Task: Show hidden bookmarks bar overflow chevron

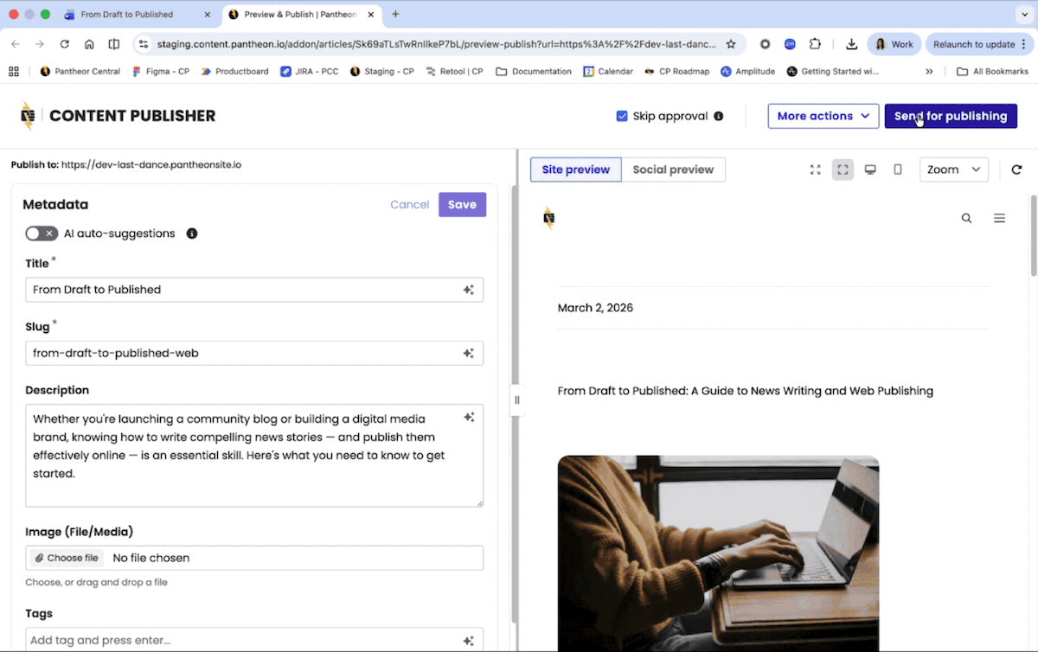Action: point(929,72)
